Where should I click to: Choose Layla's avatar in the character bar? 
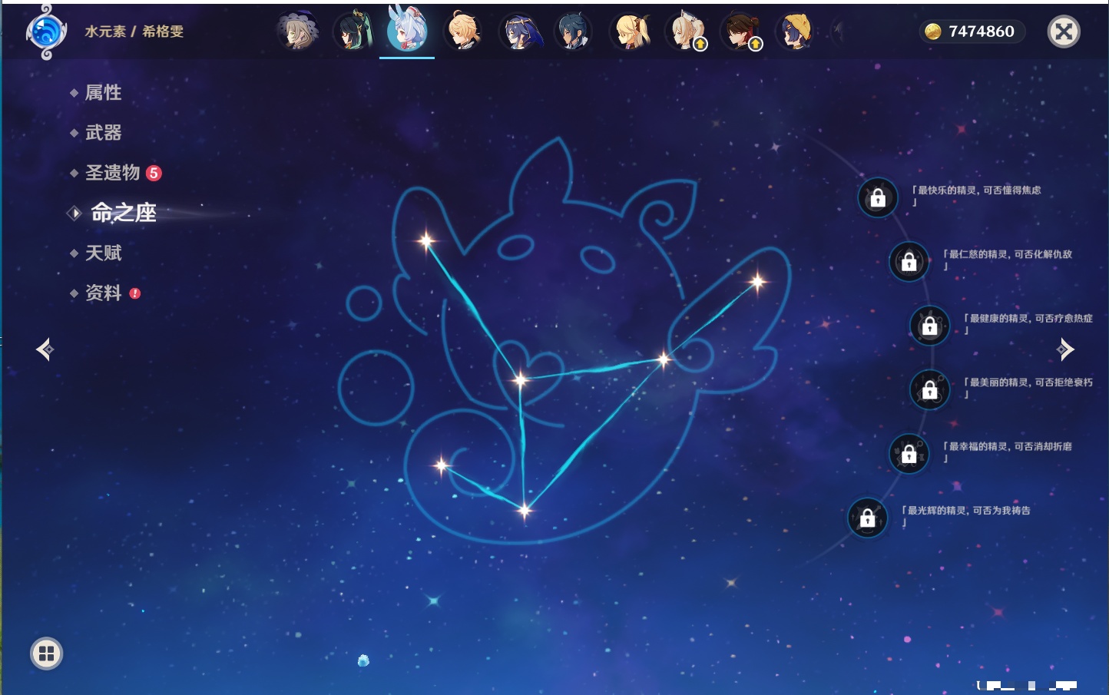click(x=518, y=31)
